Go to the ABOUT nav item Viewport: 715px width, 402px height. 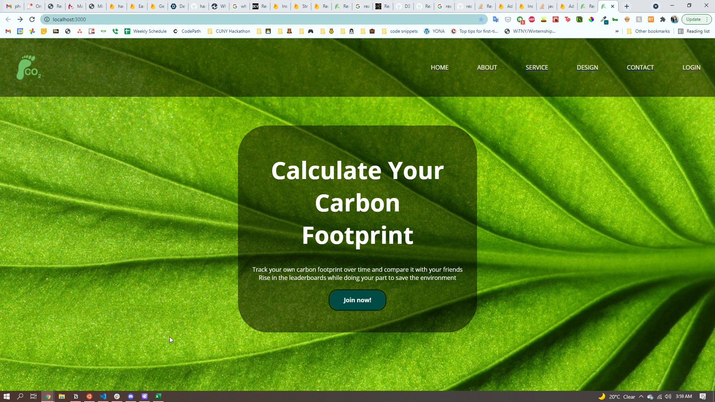[x=487, y=67]
